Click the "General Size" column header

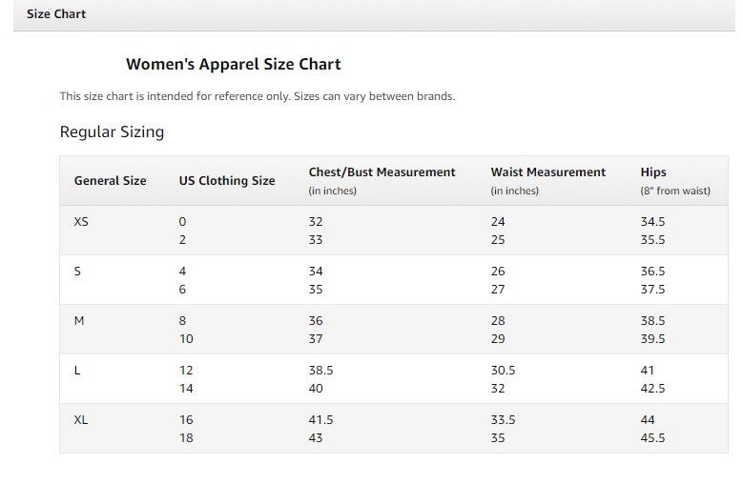coord(110,181)
